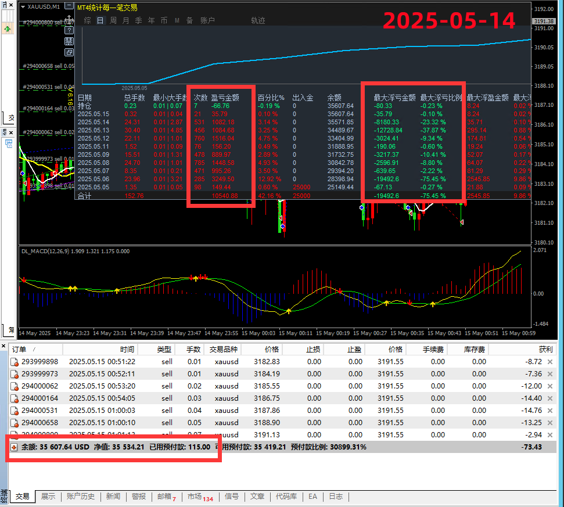
Task: Select the M grouping option
Action: 177,20
